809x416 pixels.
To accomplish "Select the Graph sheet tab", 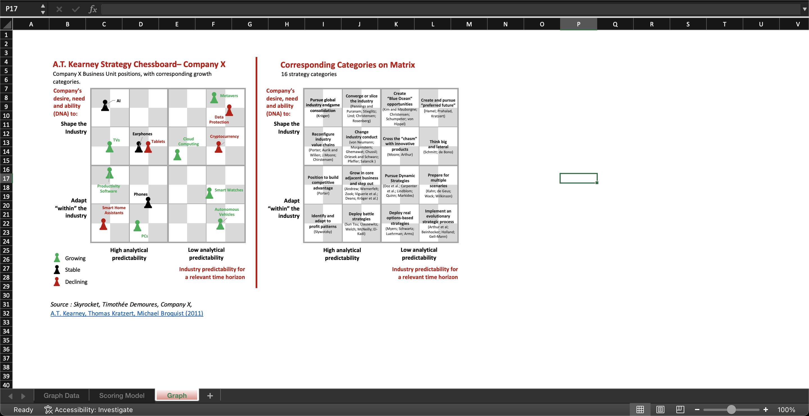I will point(177,395).
